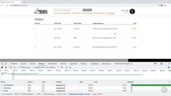
Task: Open the Security tab
Action: [84, 64]
